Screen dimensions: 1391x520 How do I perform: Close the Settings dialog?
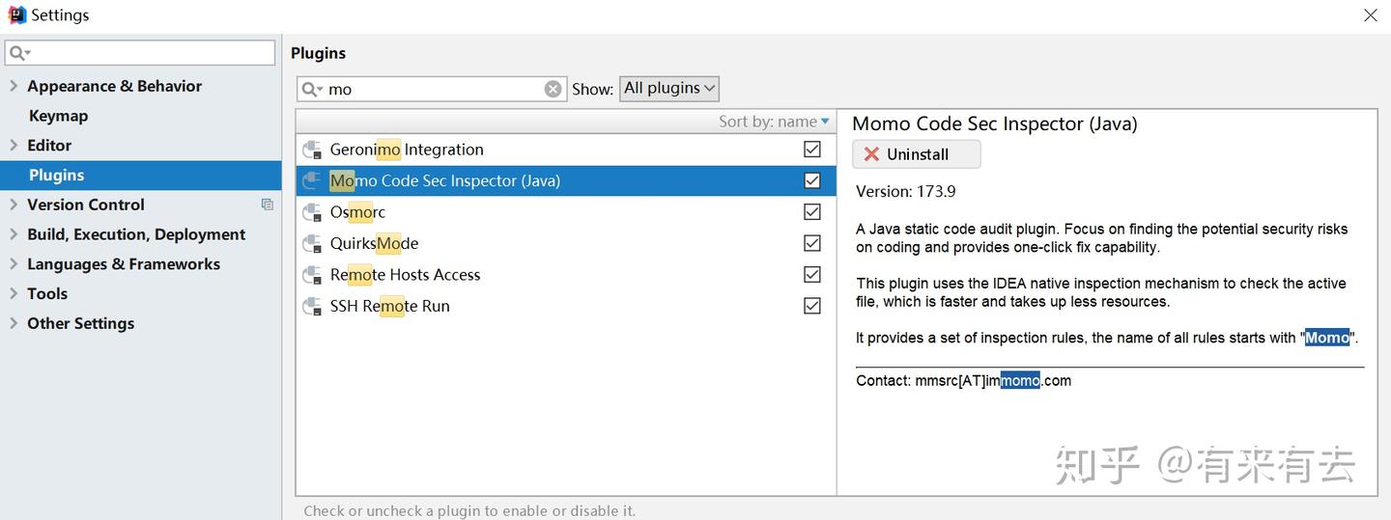click(1371, 15)
